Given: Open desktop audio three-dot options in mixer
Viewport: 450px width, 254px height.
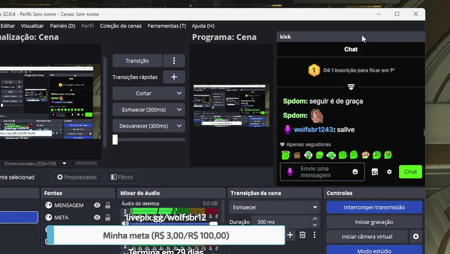Looking at the screenshot, I should 125,212.
